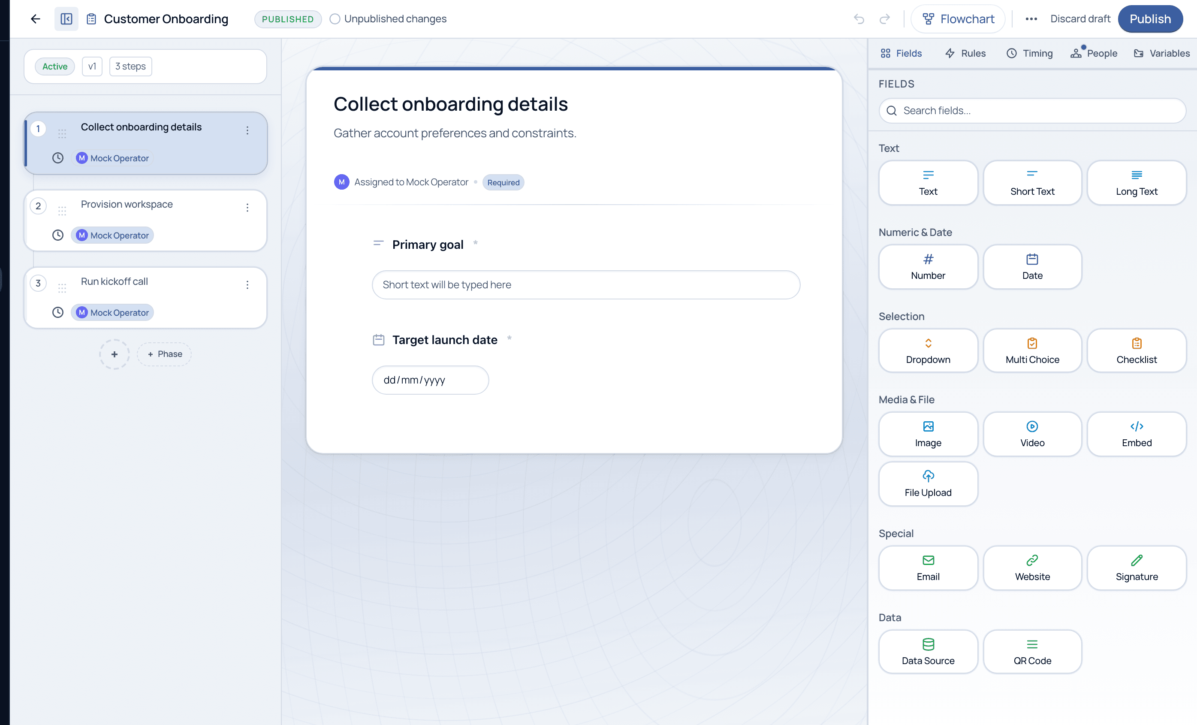This screenshot has width=1197, height=725.
Task: Go back using the left arrow icon
Action: (x=36, y=19)
